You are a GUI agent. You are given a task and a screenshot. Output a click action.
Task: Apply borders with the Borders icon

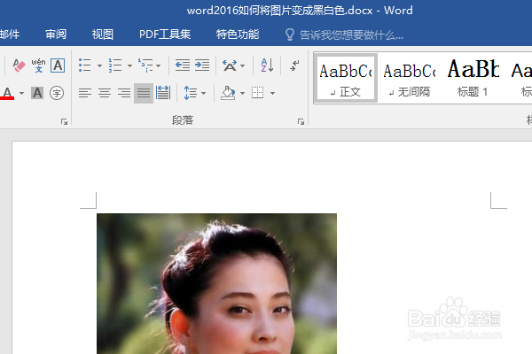(x=257, y=92)
